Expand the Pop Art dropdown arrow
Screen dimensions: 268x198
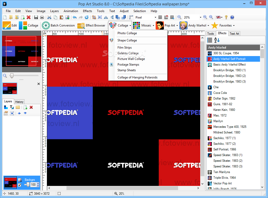tap(177, 25)
